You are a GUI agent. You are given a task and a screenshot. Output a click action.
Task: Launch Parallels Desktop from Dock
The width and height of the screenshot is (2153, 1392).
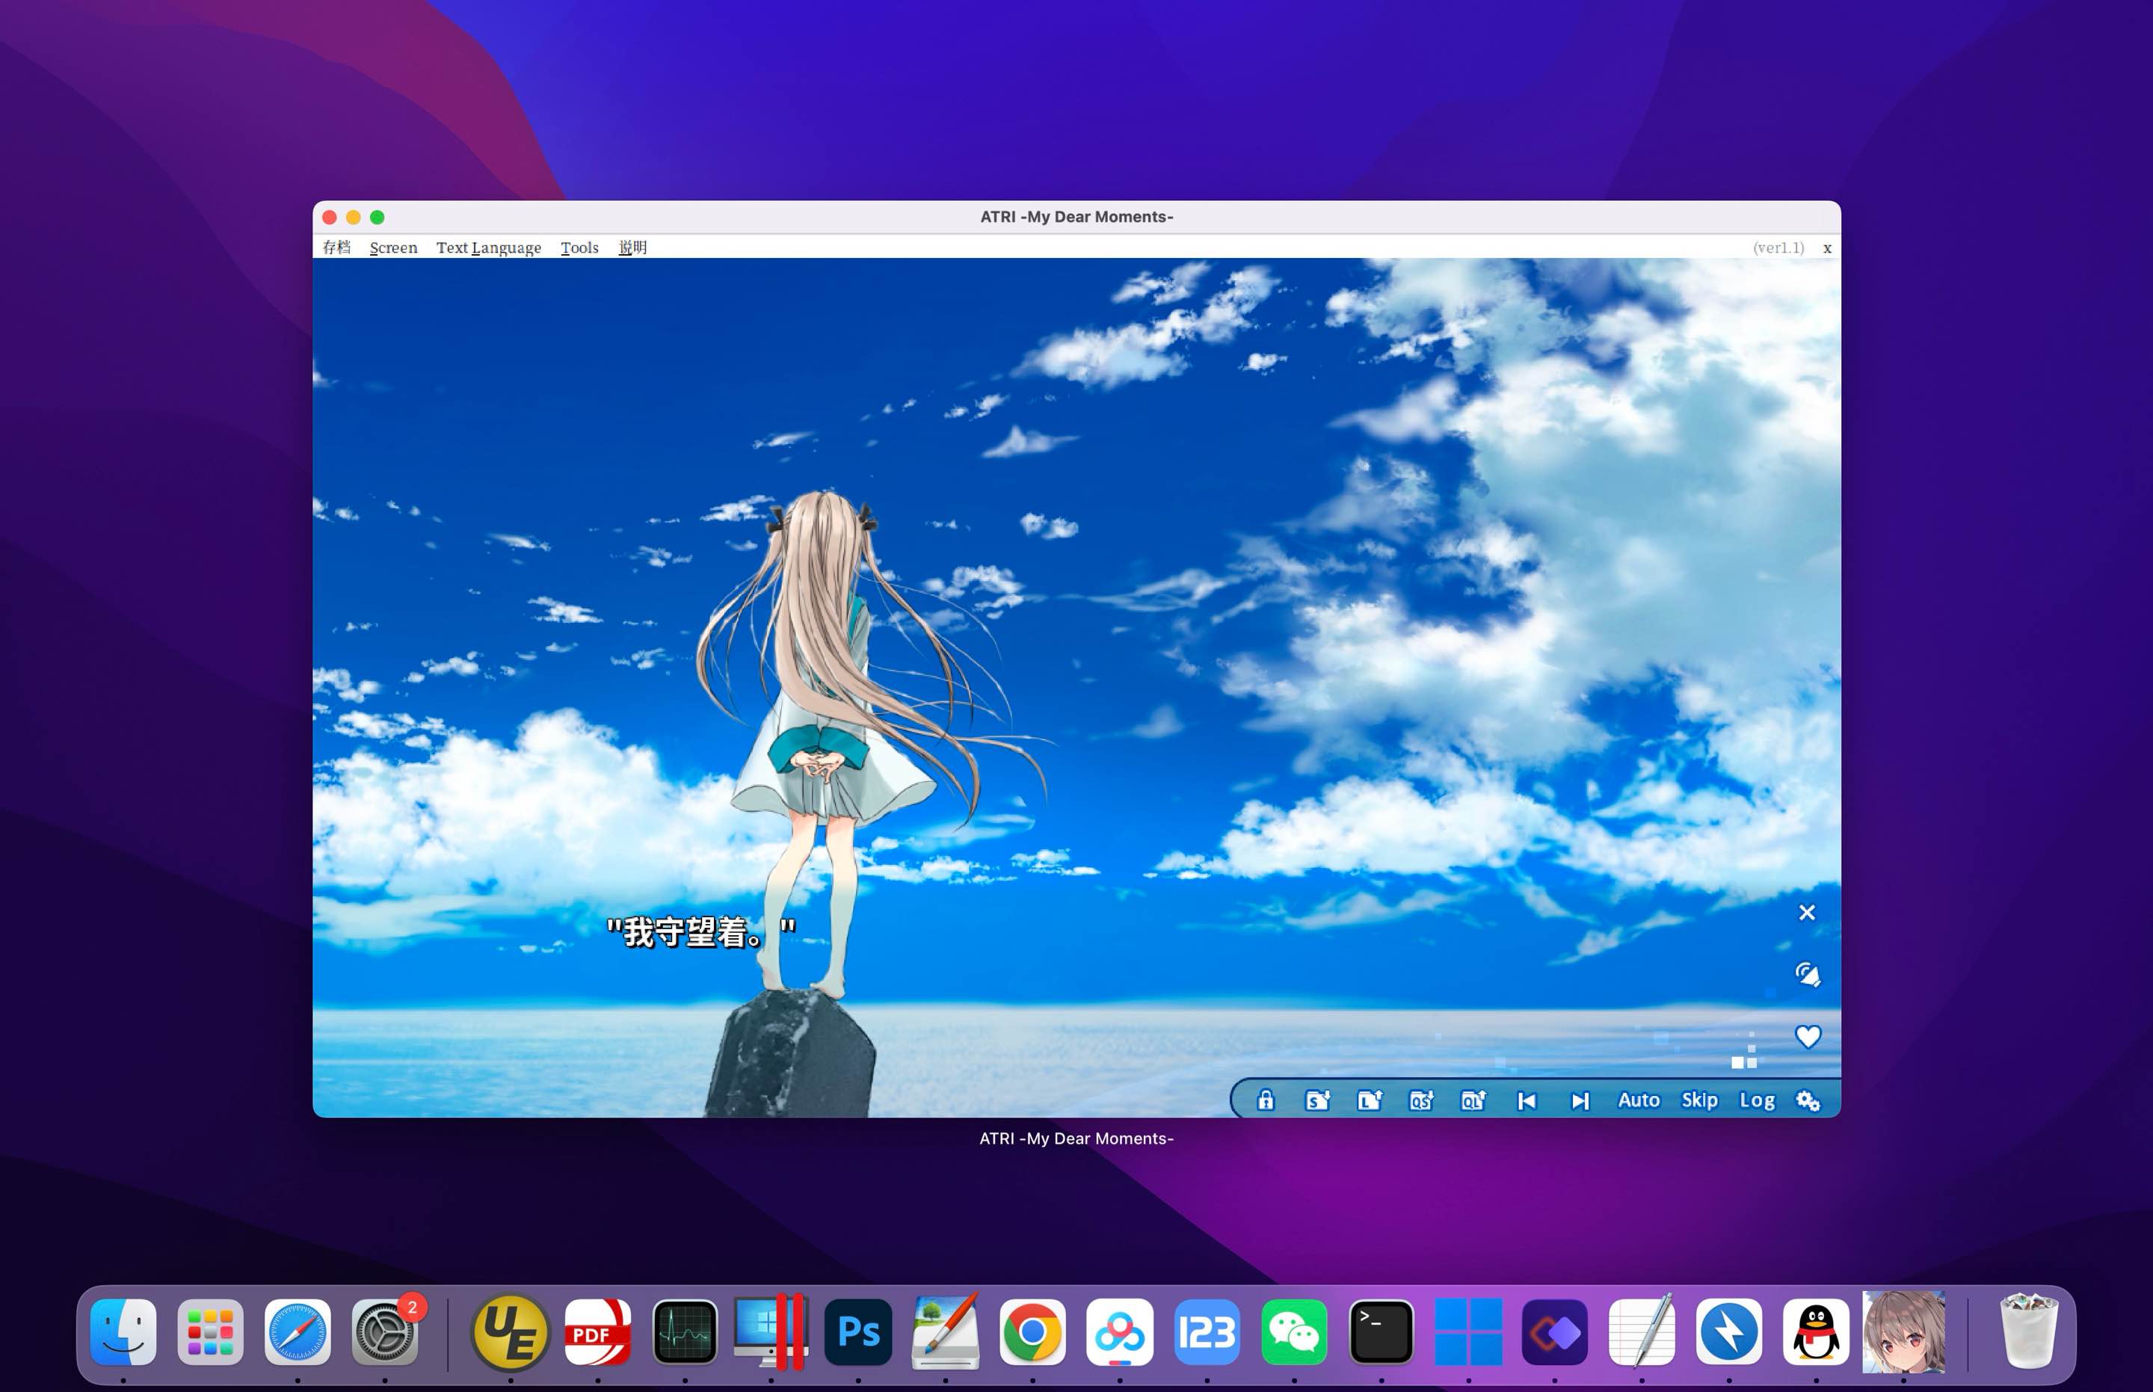point(771,1331)
